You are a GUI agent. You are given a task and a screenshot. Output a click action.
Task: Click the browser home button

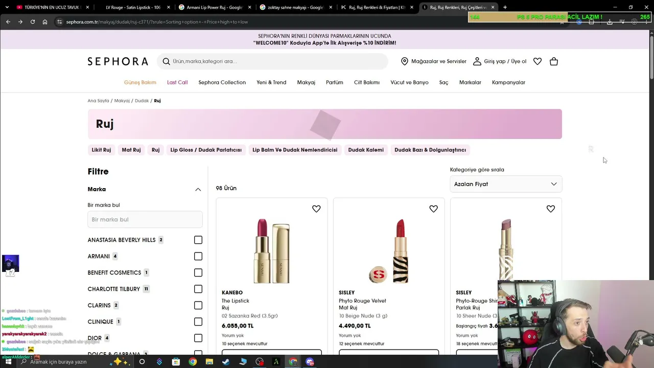click(45, 22)
